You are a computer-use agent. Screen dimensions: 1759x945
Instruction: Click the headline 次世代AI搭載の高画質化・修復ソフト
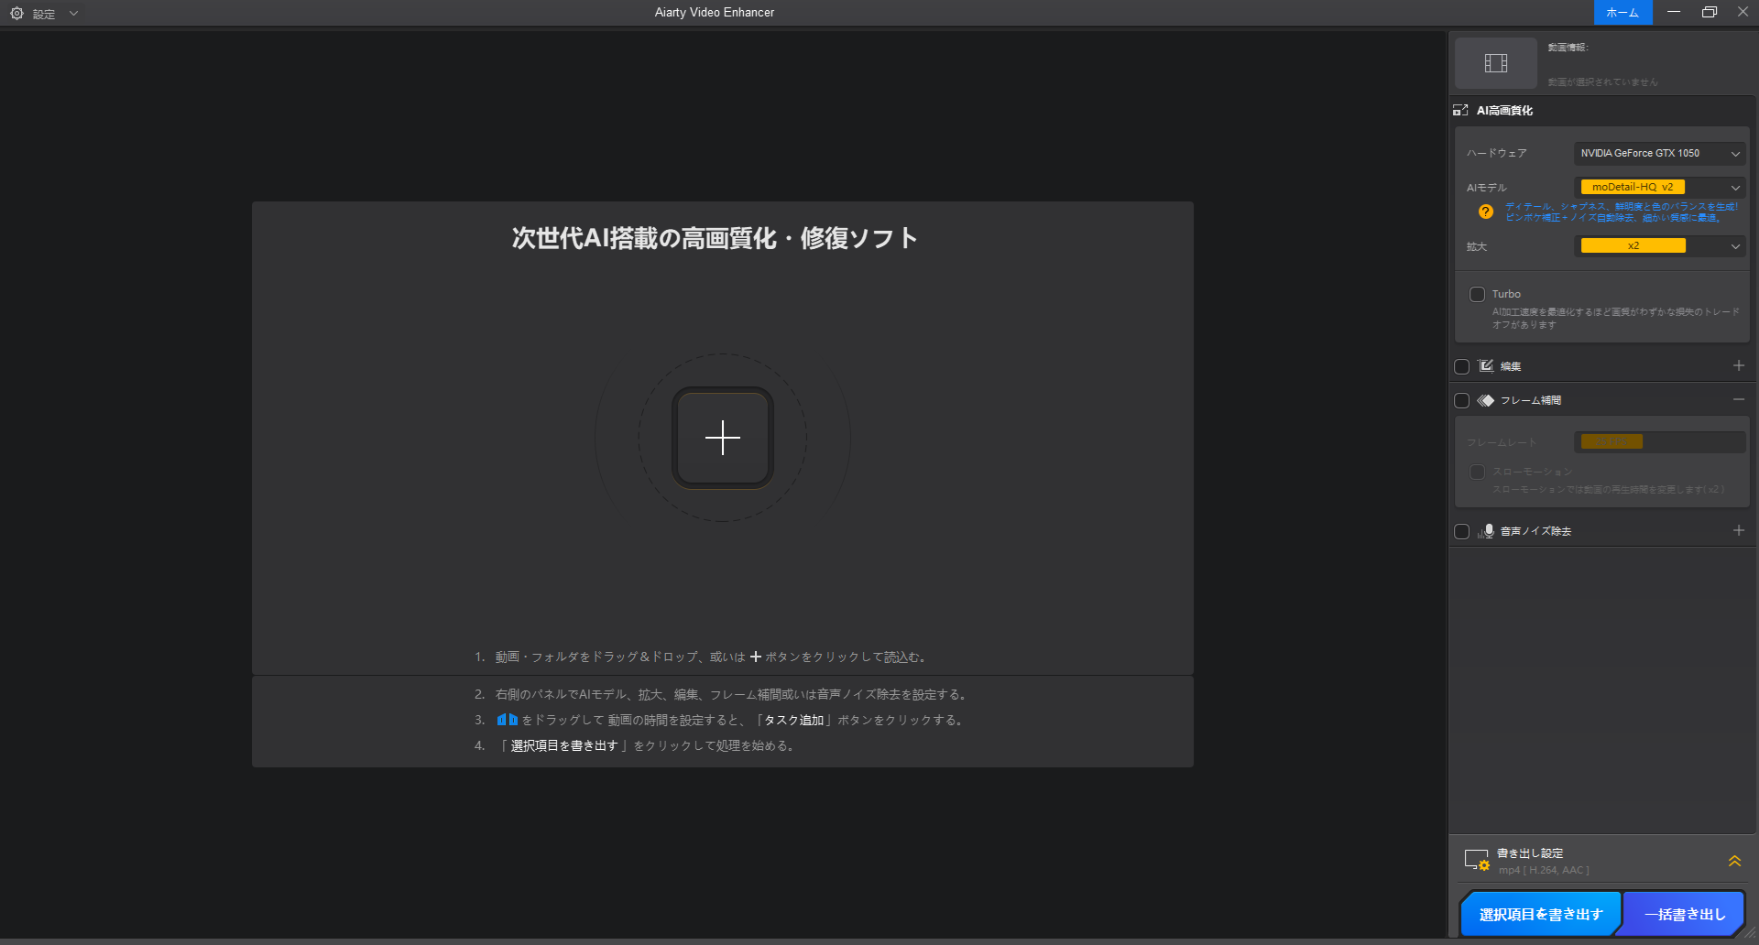coord(715,238)
